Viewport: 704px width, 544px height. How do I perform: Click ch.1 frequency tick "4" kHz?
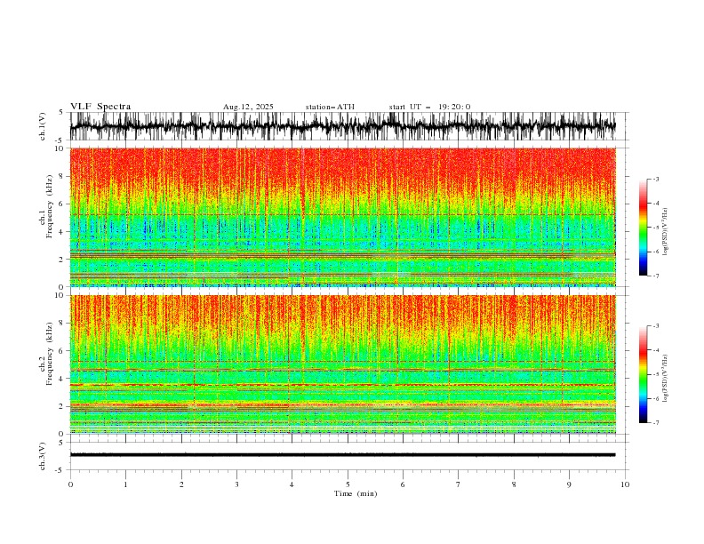point(63,232)
